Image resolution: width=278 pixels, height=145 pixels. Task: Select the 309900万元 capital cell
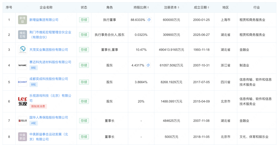pyautogui.click(x=171, y=35)
